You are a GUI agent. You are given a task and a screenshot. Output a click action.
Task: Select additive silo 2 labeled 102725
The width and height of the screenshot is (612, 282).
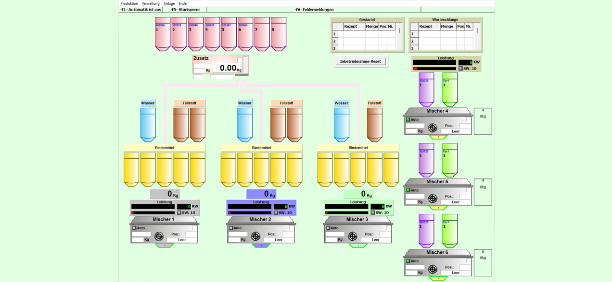(x=179, y=35)
